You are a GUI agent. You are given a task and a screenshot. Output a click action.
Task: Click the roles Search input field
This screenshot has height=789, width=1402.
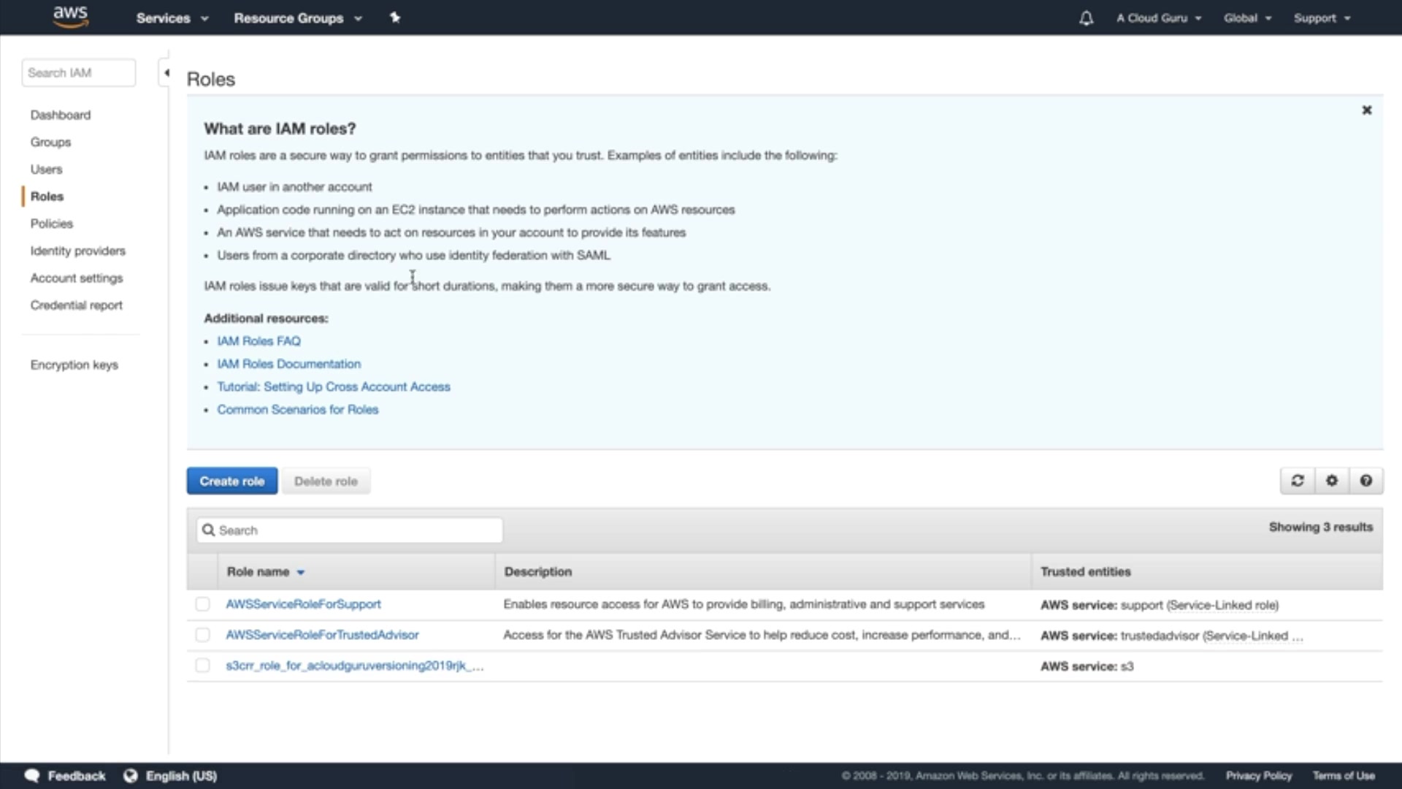(x=350, y=530)
